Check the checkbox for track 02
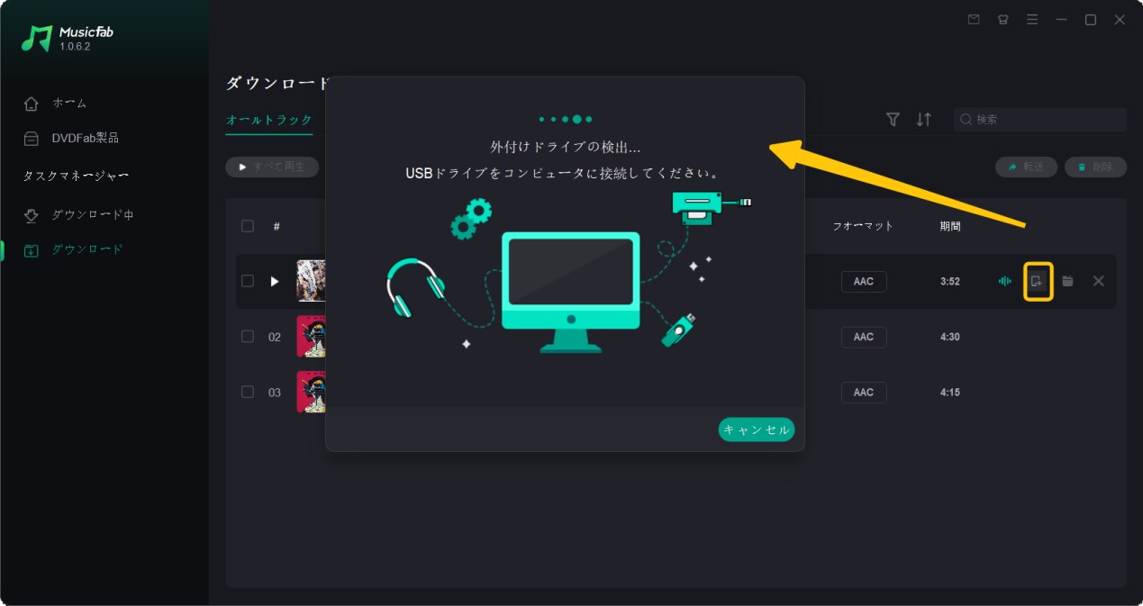1143x606 pixels. [248, 336]
